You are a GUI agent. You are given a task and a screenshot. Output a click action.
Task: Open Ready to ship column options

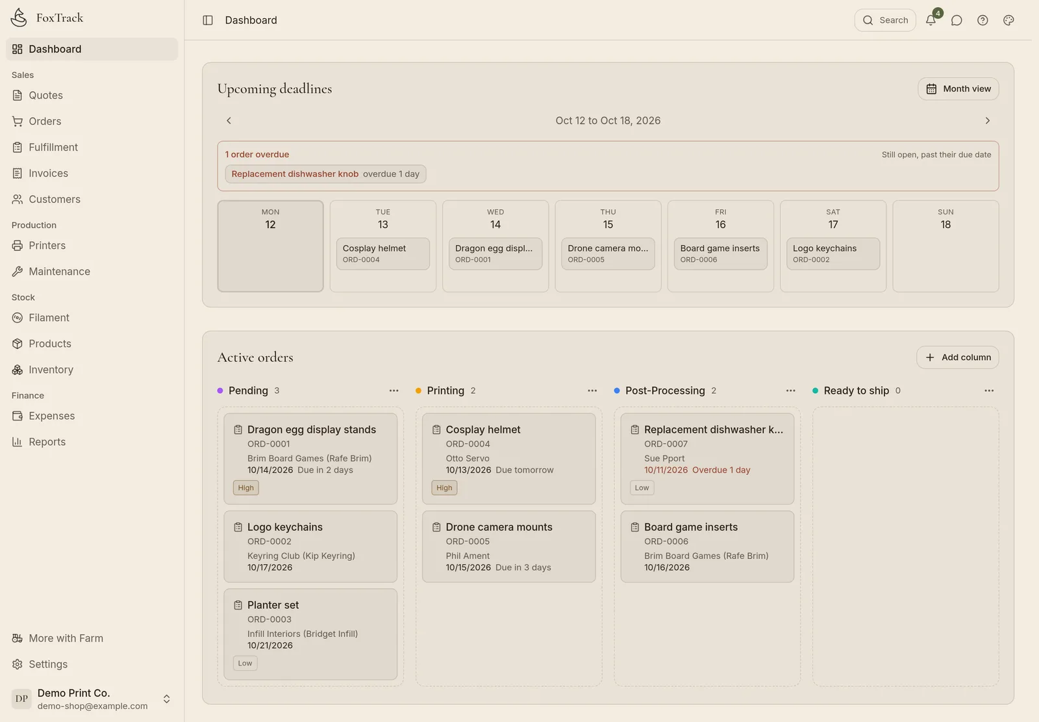989,391
